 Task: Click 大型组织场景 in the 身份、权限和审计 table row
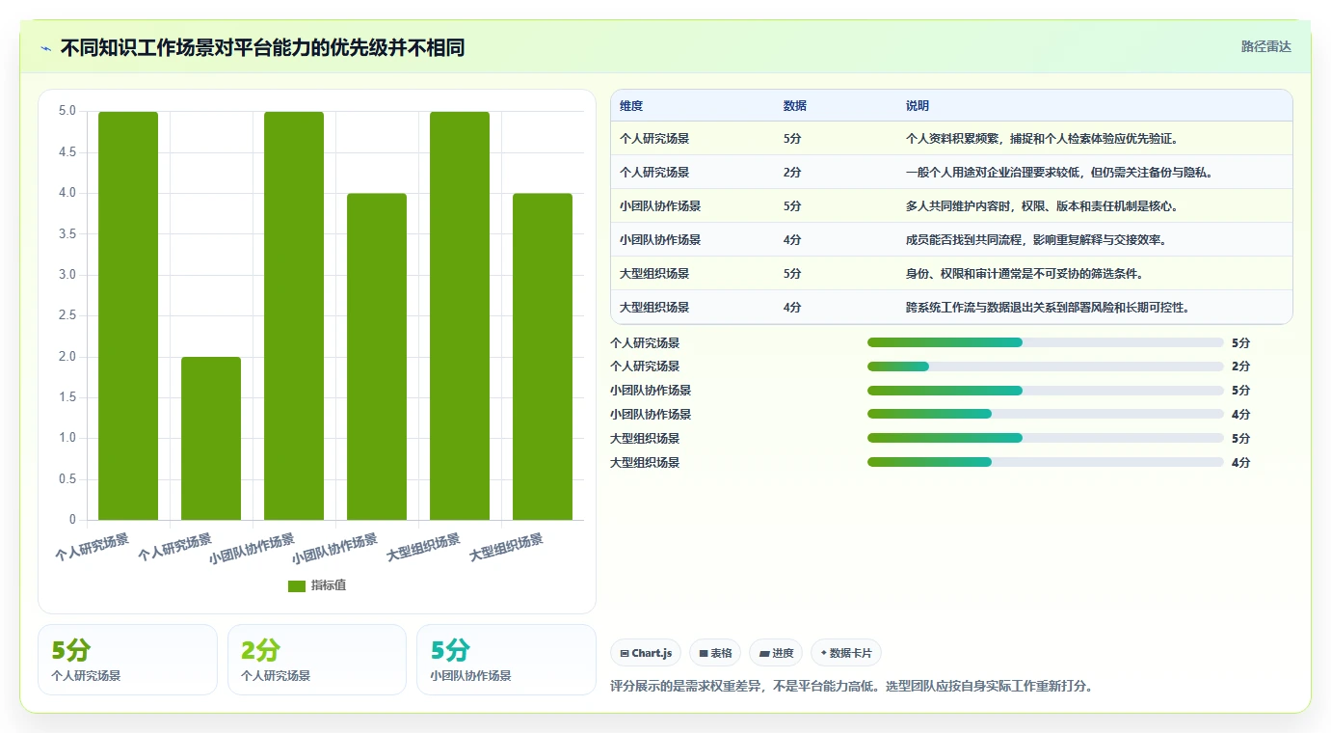point(654,274)
